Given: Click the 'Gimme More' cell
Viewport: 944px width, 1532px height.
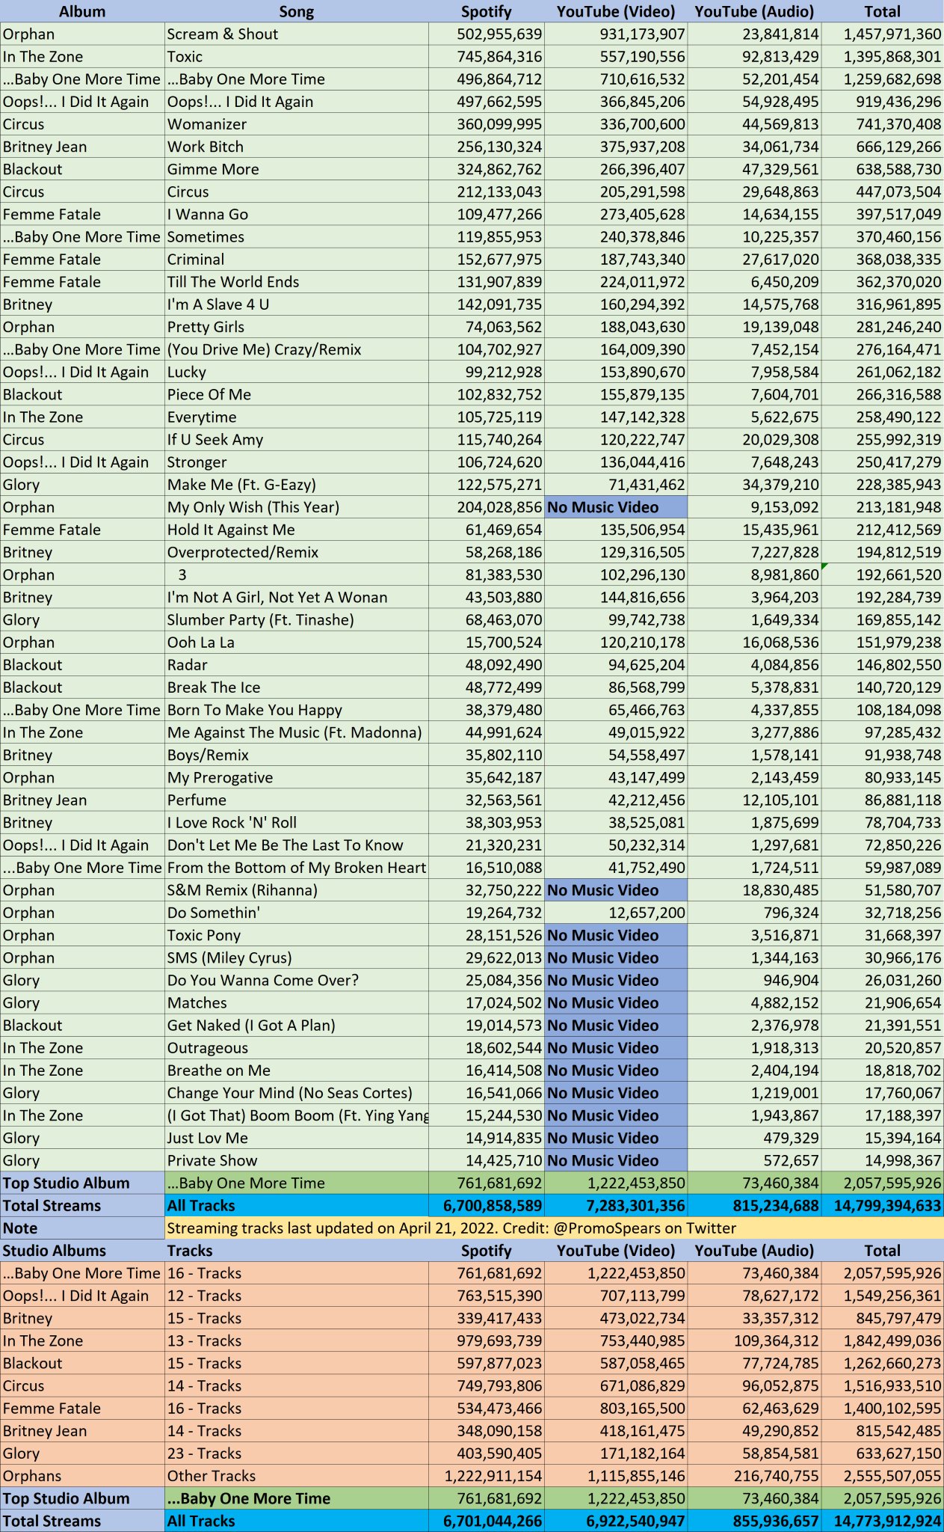Looking at the screenshot, I should click(x=297, y=169).
